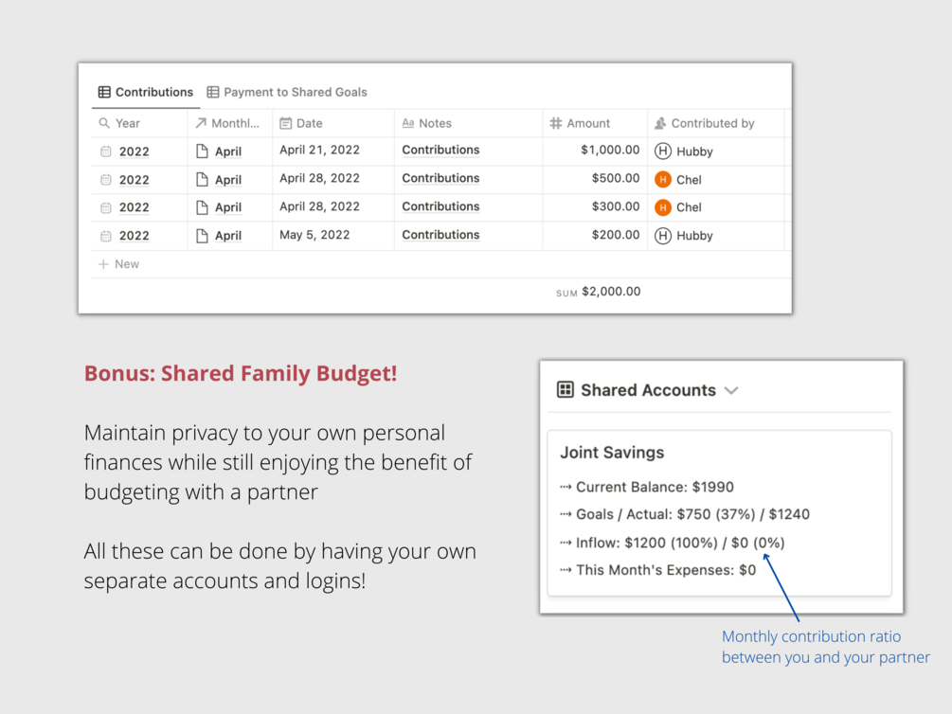Click Chel's orange avatar in $500 row
952x714 pixels.
(663, 179)
